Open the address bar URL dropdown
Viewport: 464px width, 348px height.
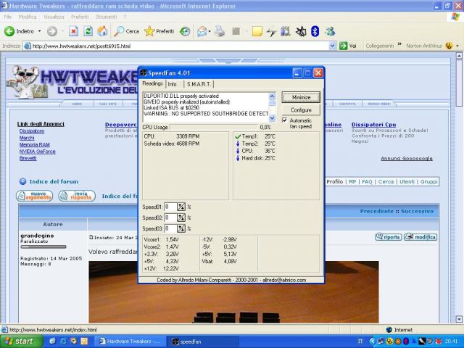(x=332, y=46)
